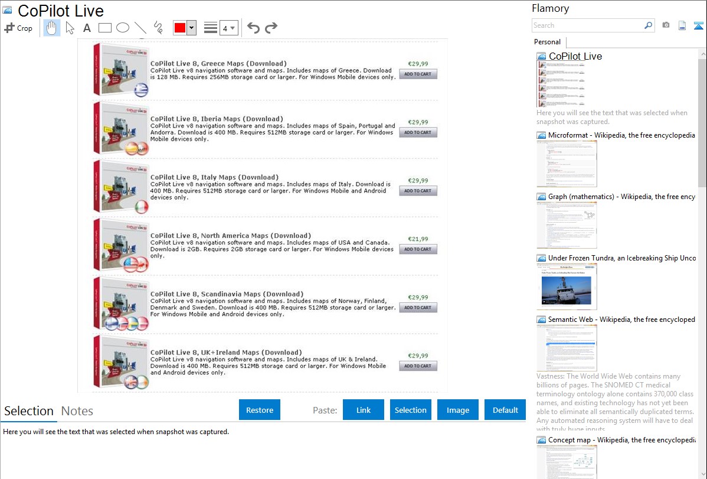Click icon next to Semantic Web entry
Image resolution: width=707 pixels, height=479 pixels.
[541, 320]
